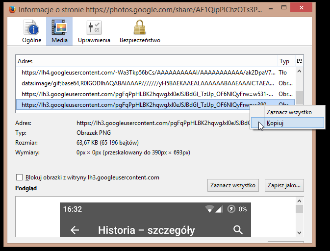Choose Kopiuj from context menu

pos(275,123)
